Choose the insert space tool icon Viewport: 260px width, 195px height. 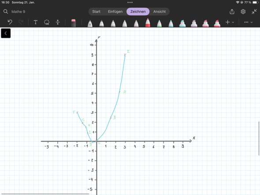click(x=58, y=22)
